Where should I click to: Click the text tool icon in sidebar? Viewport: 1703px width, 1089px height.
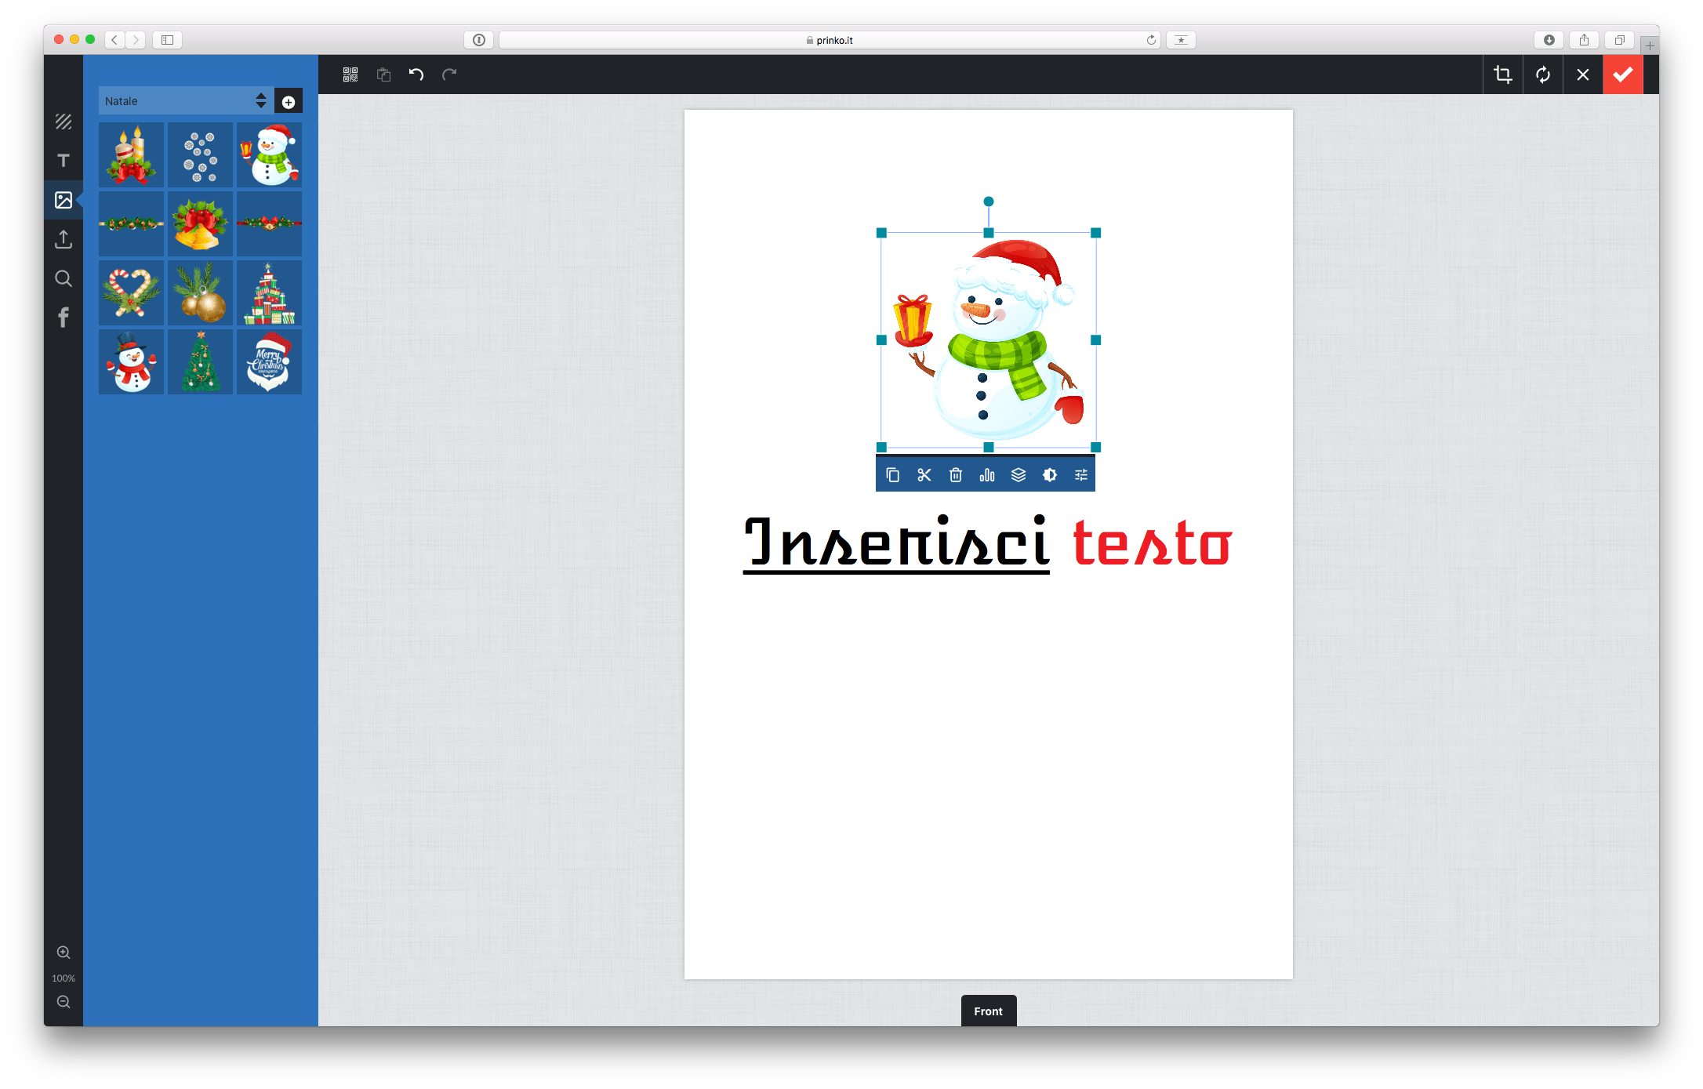[64, 159]
